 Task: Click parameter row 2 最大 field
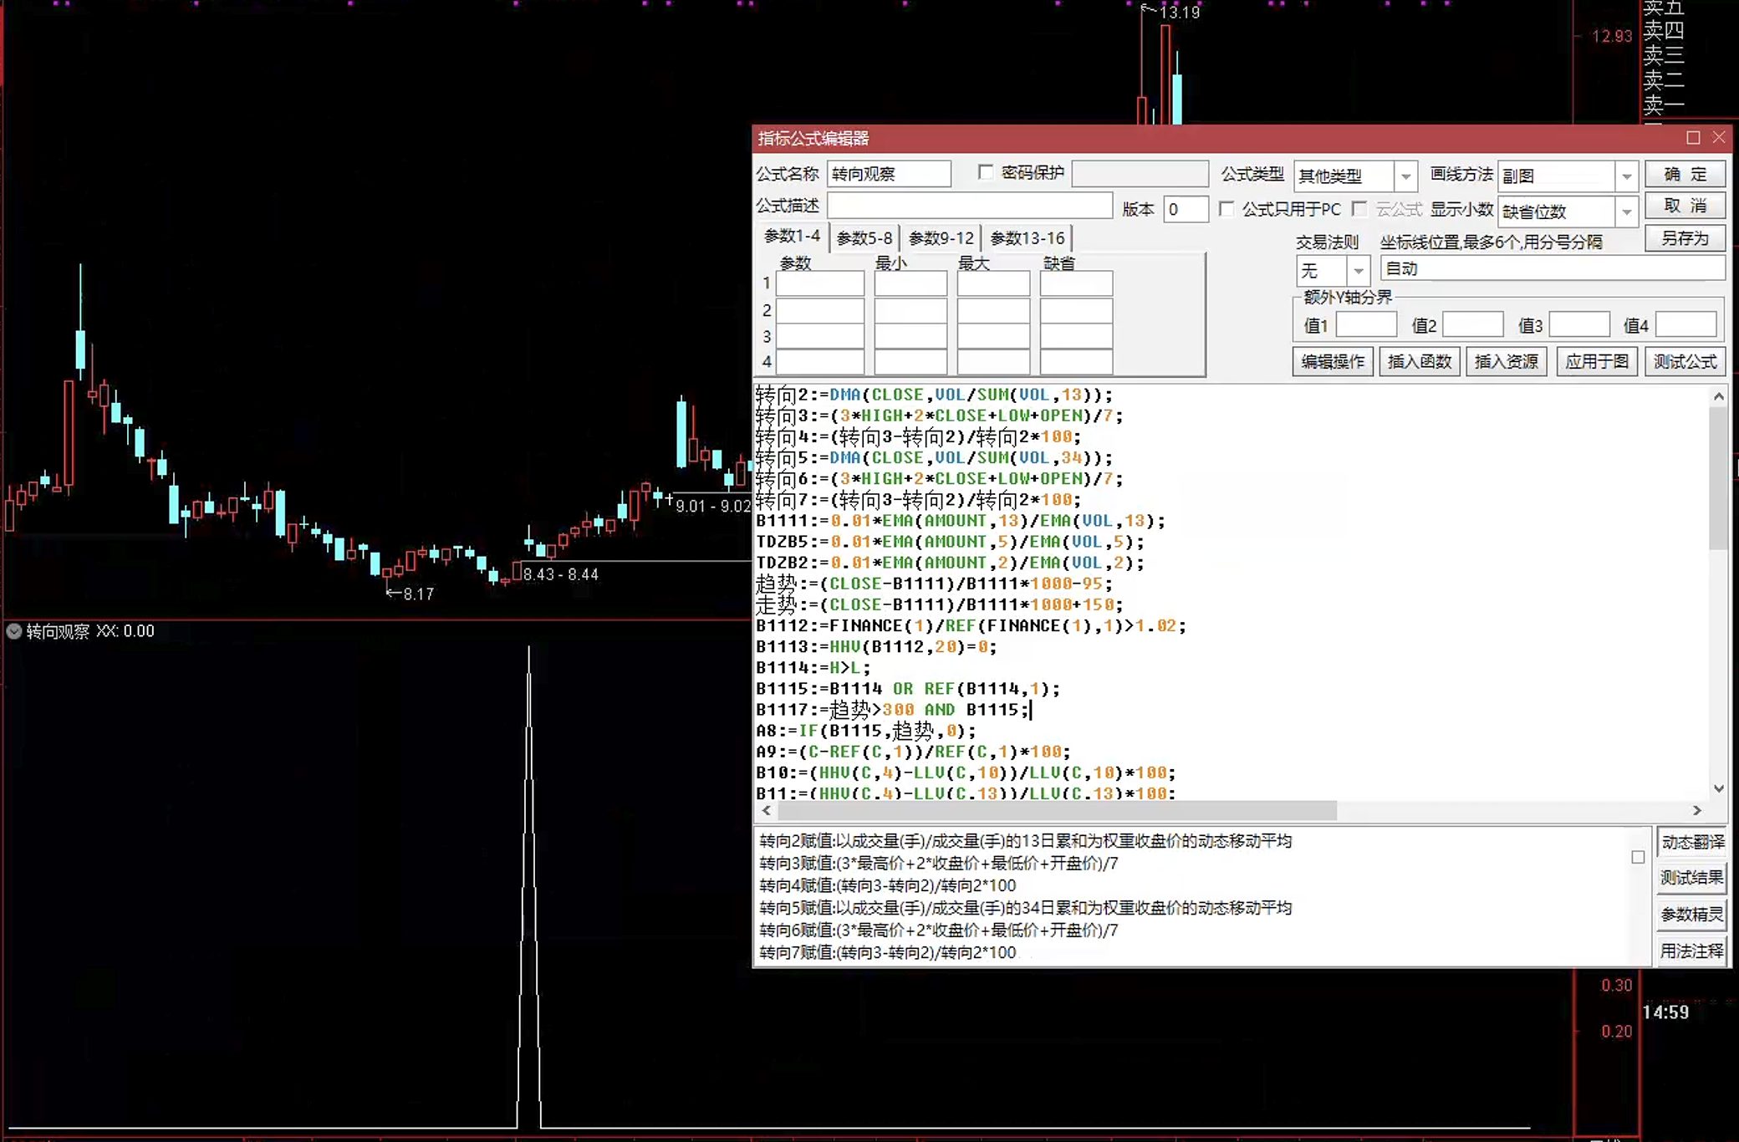pyautogui.click(x=993, y=310)
